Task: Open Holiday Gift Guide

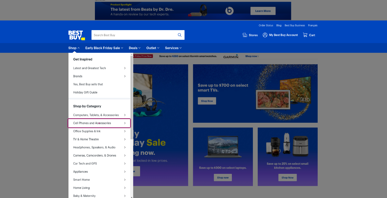Action: click(x=85, y=92)
